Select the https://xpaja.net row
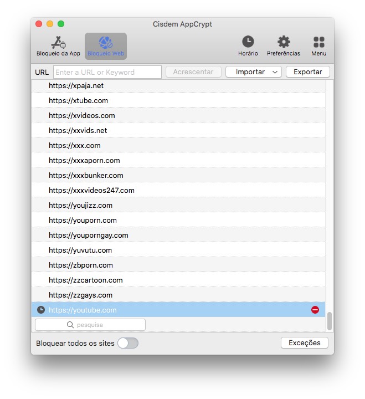Image resolution: width=365 pixels, height=399 pixels. tap(178, 86)
